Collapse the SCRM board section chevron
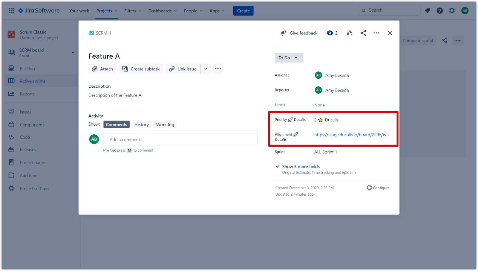This screenshot has height=271, width=478. (x=73, y=52)
